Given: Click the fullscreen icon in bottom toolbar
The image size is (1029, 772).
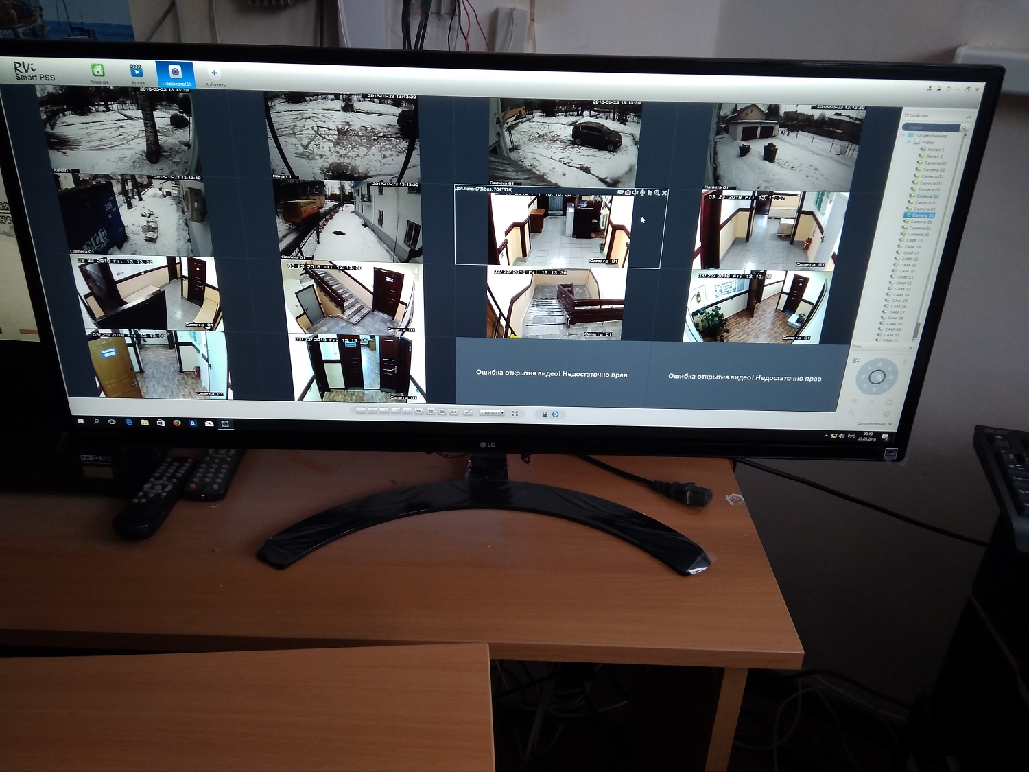Looking at the screenshot, I should coord(514,413).
